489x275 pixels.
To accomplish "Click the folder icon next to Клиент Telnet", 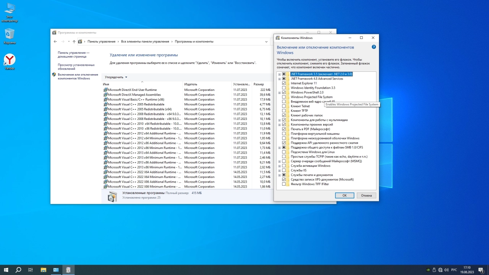I will point(288,106).
